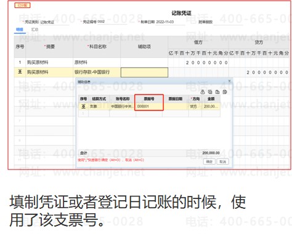Switch to the 汇总 tab

pyautogui.click(x=34, y=29)
